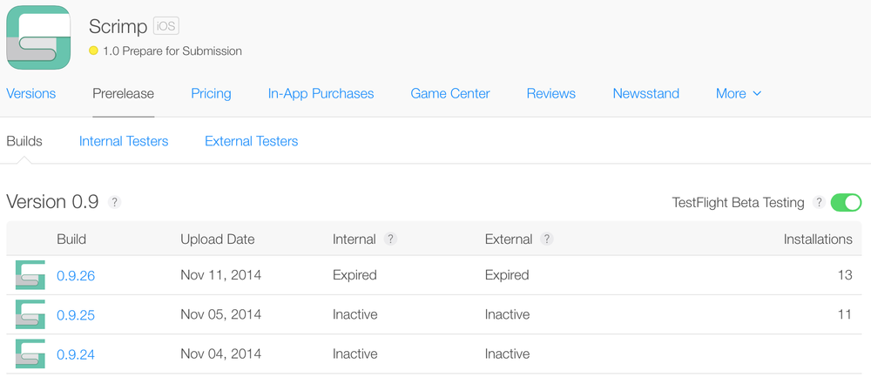Click the large Scrimp app icon
This screenshot has height=384, width=871.
pyautogui.click(x=39, y=37)
